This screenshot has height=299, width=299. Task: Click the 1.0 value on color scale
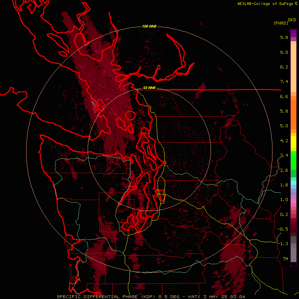pyautogui.click(x=284, y=200)
